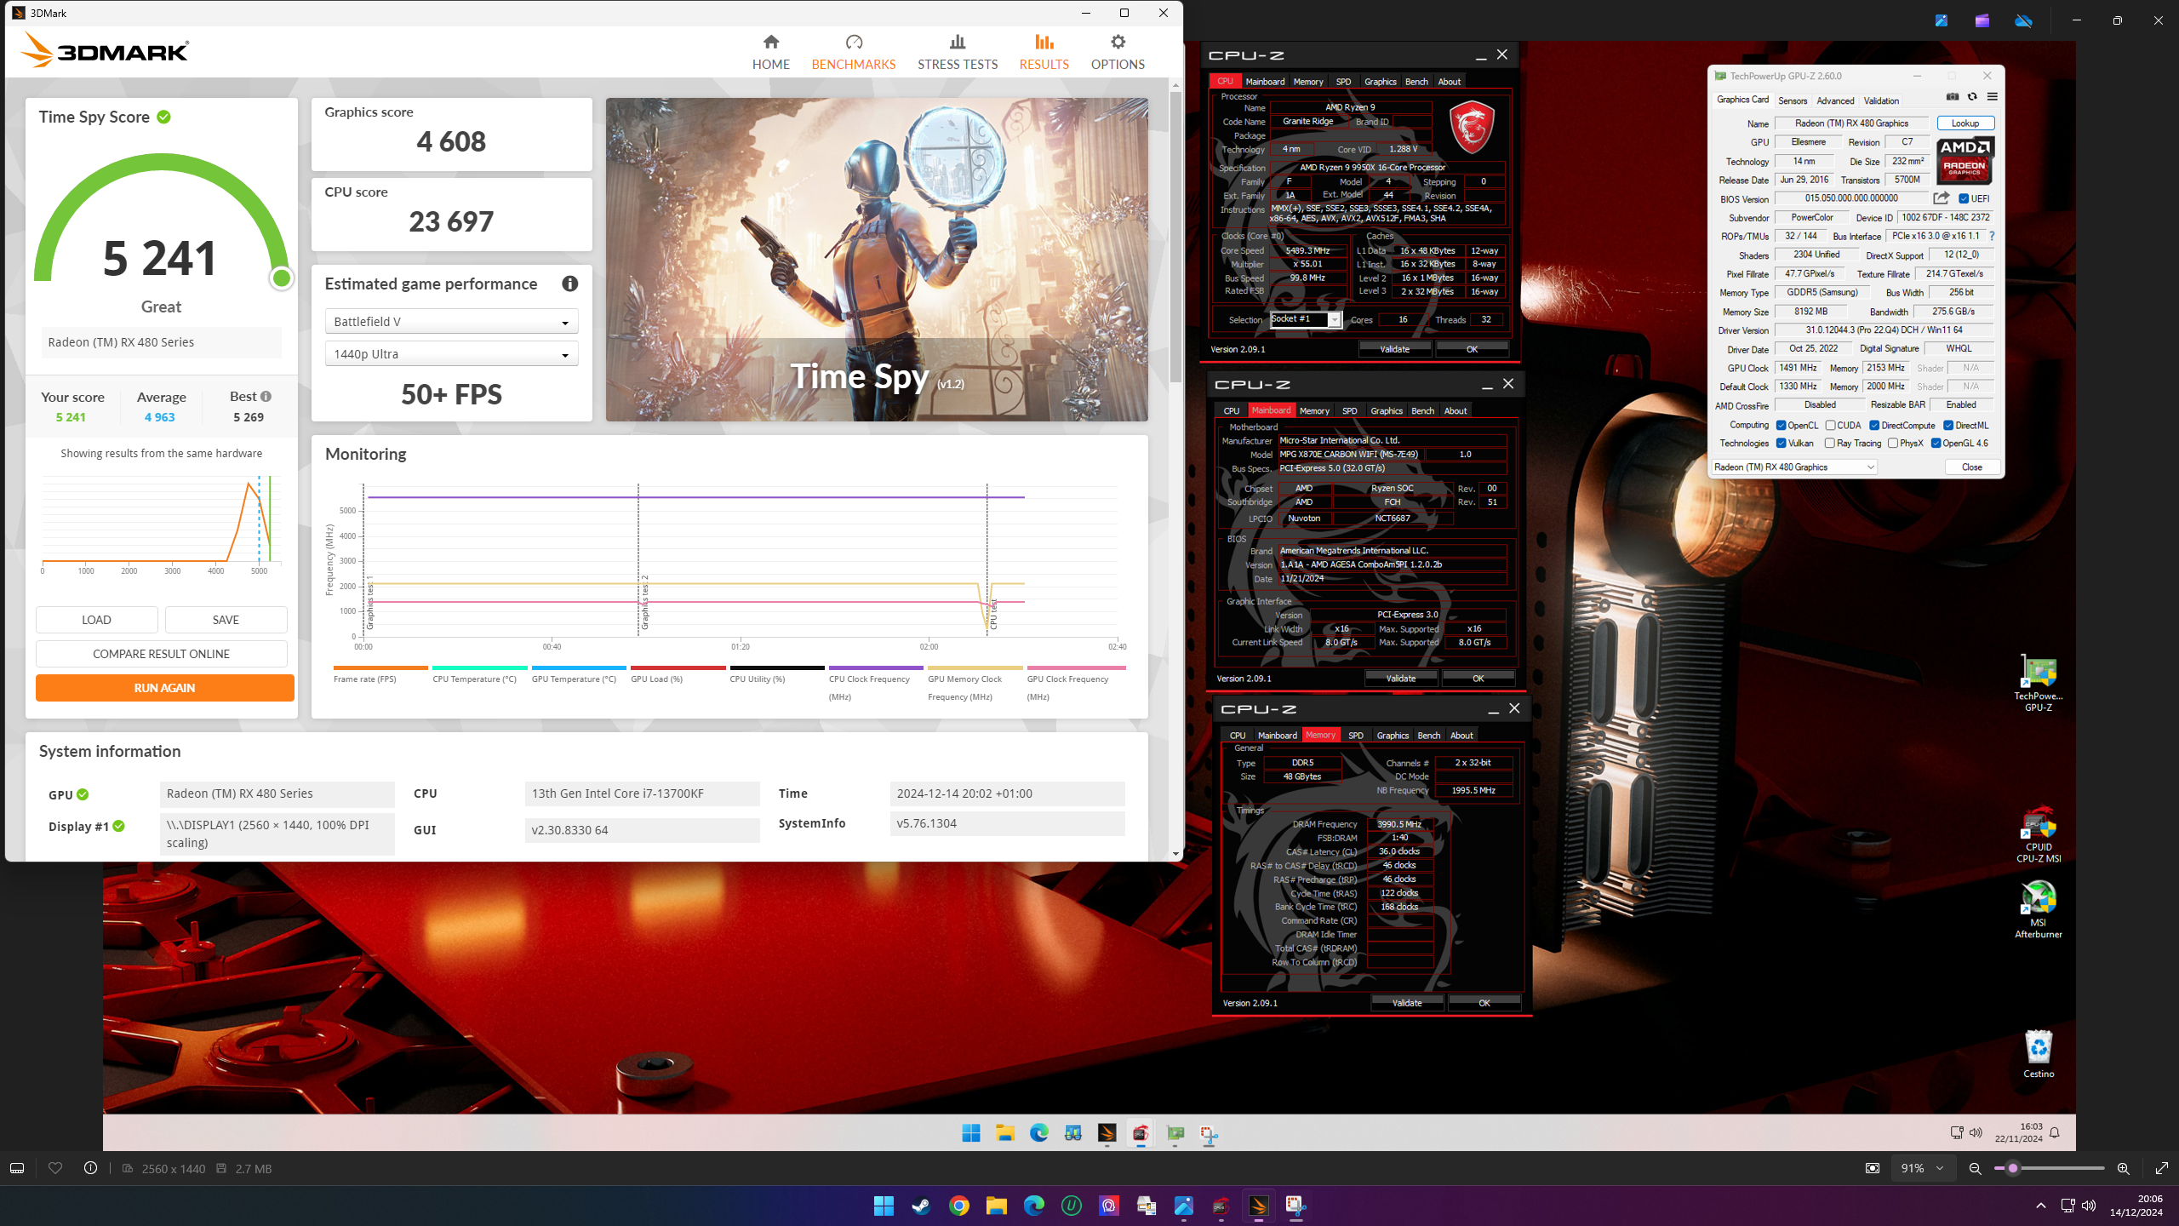Click the info icon next to Best score

[266, 396]
